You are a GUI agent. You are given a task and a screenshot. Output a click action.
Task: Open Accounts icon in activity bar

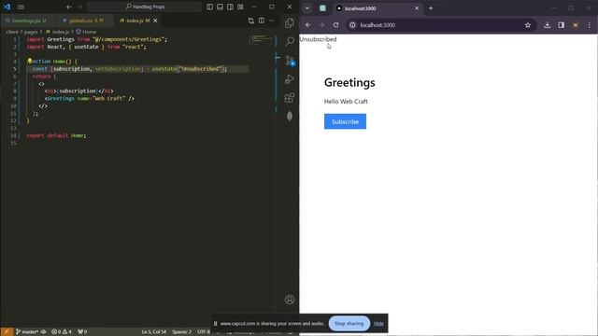[290, 300]
